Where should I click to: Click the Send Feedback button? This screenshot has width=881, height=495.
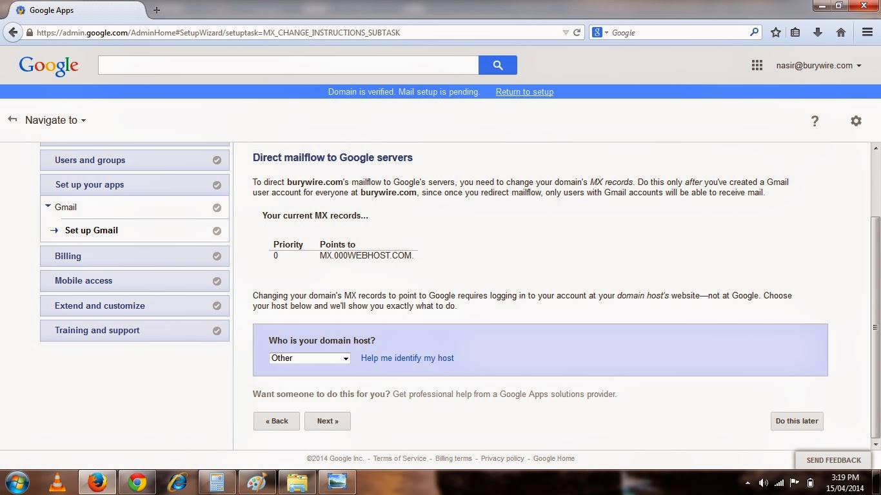(834, 460)
